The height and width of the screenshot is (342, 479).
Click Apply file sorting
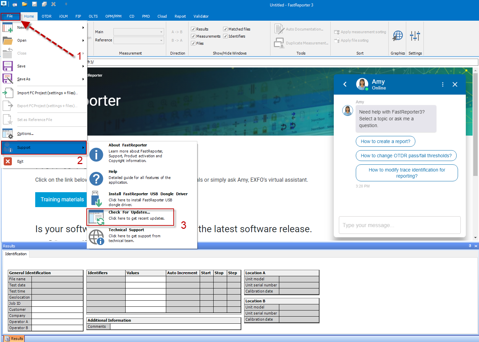[x=351, y=40]
